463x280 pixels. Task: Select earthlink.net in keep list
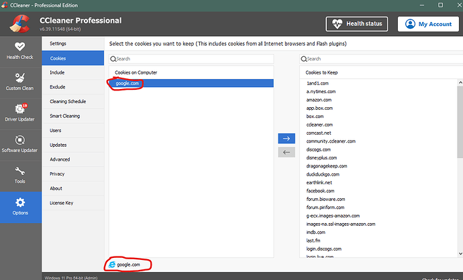[x=319, y=182]
